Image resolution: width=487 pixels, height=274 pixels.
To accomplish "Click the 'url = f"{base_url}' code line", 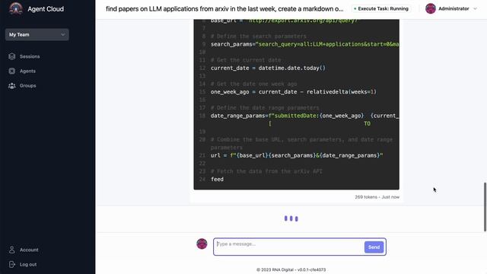I will point(297,155).
